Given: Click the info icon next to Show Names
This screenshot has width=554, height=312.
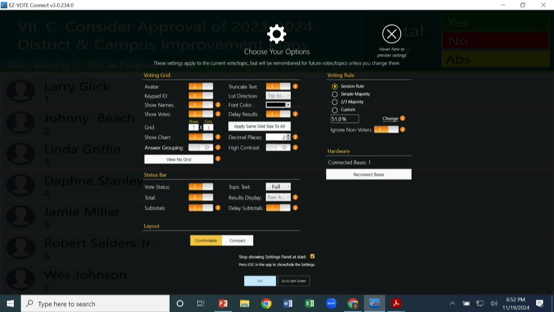Looking at the screenshot, I should point(218,105).
